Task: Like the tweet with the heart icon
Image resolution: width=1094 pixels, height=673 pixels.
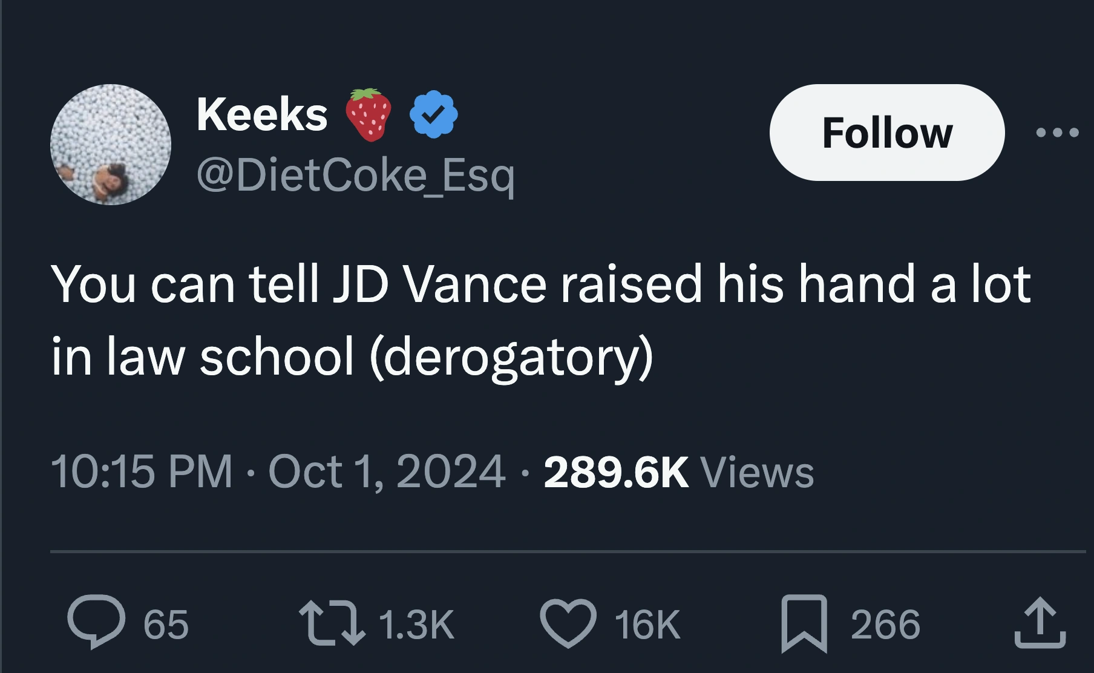Action: pos(568,623)
